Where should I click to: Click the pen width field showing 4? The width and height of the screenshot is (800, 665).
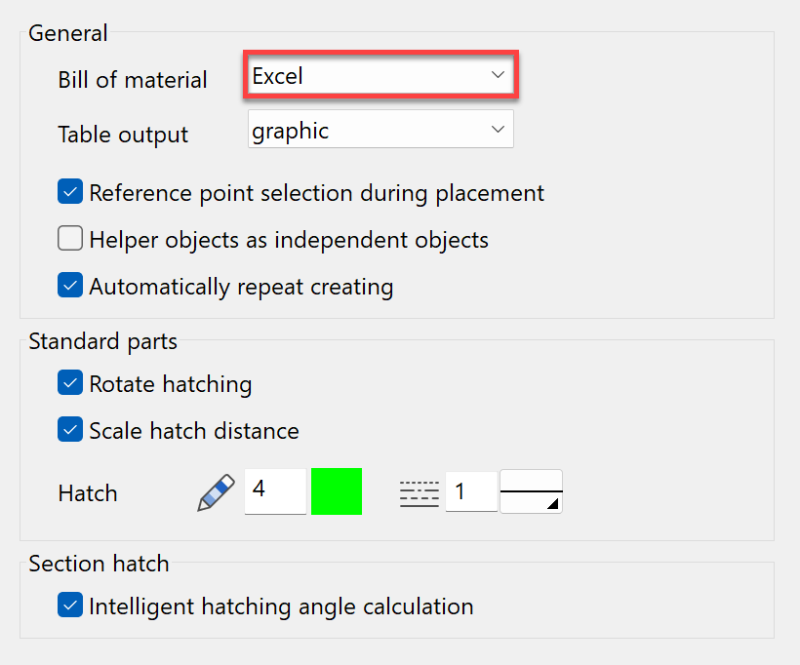coord(274,491)
